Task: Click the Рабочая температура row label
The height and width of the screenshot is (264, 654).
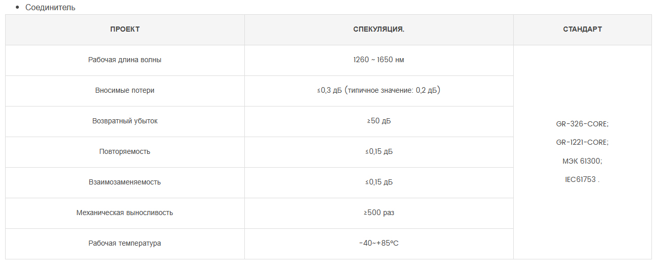Action: [125, 244]
